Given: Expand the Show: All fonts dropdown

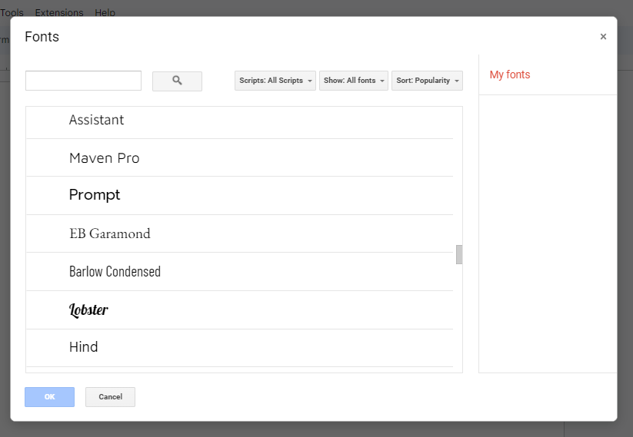Looking at the screenshot, I should [353, 81].
